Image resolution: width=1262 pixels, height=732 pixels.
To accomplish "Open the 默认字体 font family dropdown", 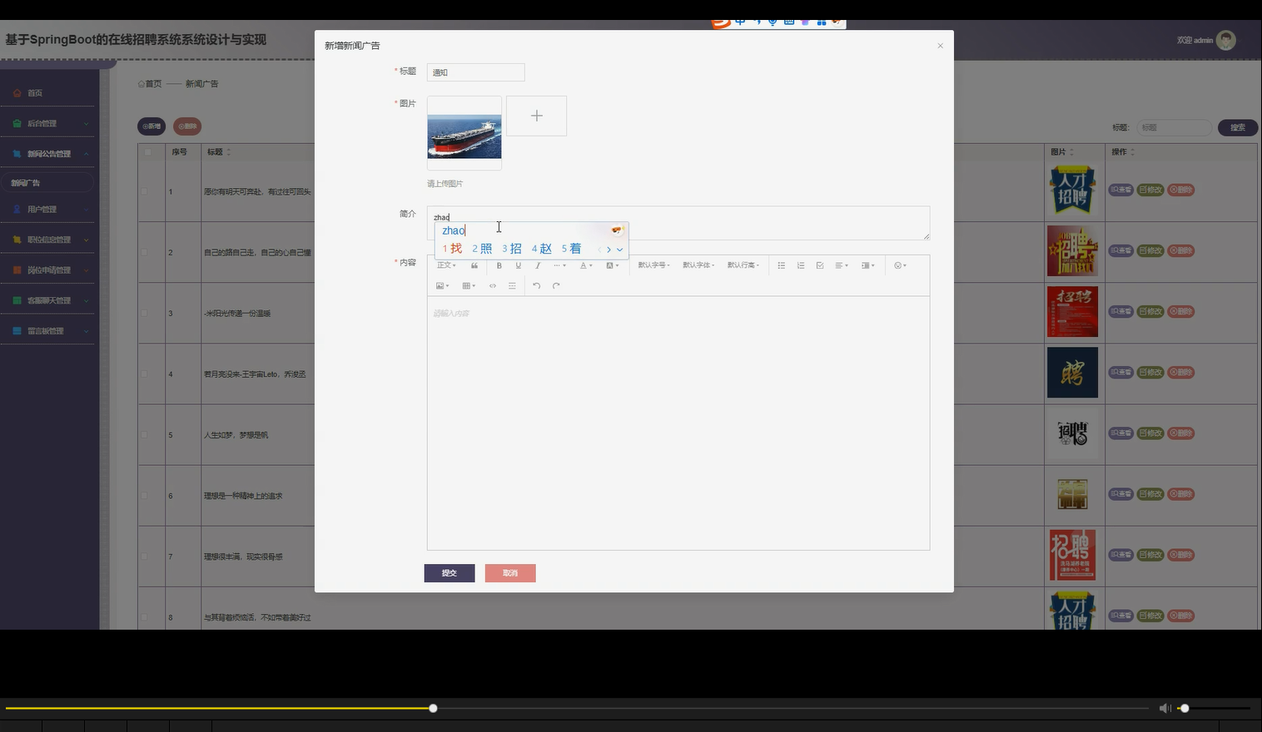I will click(x=698, y=265).
